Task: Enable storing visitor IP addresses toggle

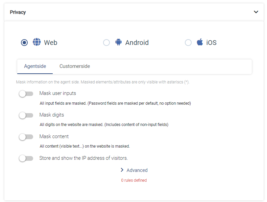Action: point(26,158)
